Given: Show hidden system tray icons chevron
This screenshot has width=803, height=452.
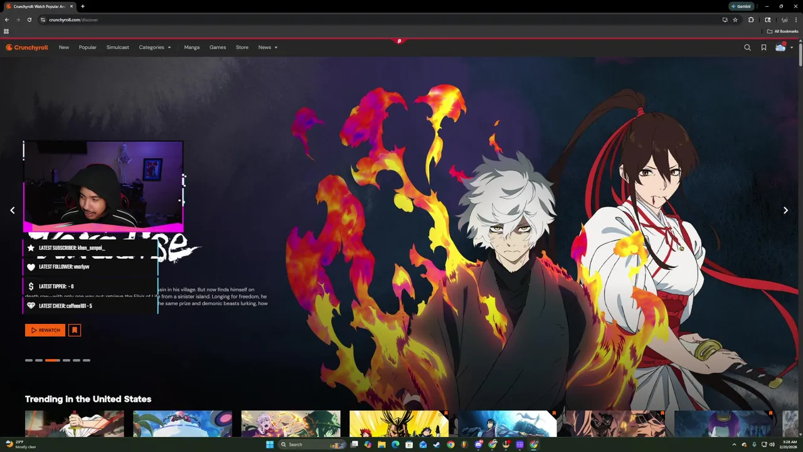Looking at the screenshot, I should click(734, 444).
